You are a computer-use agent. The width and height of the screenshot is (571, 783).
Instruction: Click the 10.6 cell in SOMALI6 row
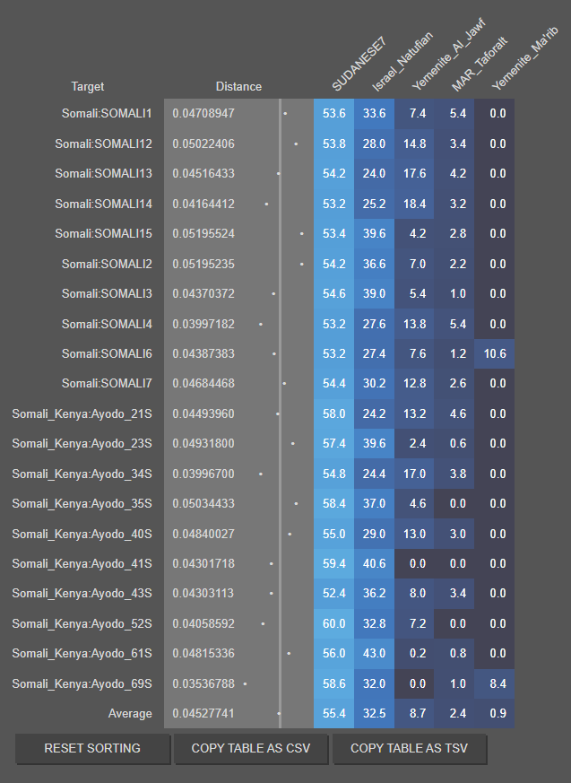pos(494,354)
